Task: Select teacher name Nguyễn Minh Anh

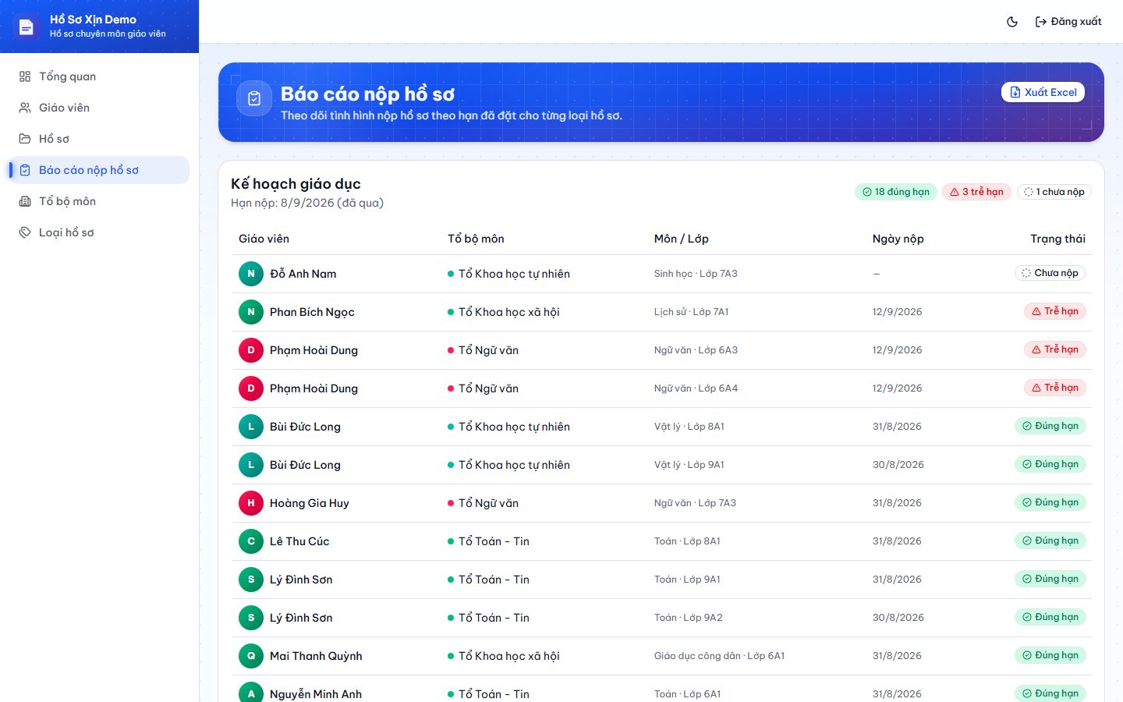Action: 316,693
